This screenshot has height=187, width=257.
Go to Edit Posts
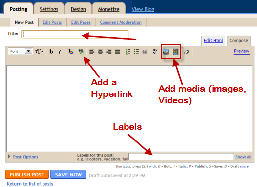[52, 22]
